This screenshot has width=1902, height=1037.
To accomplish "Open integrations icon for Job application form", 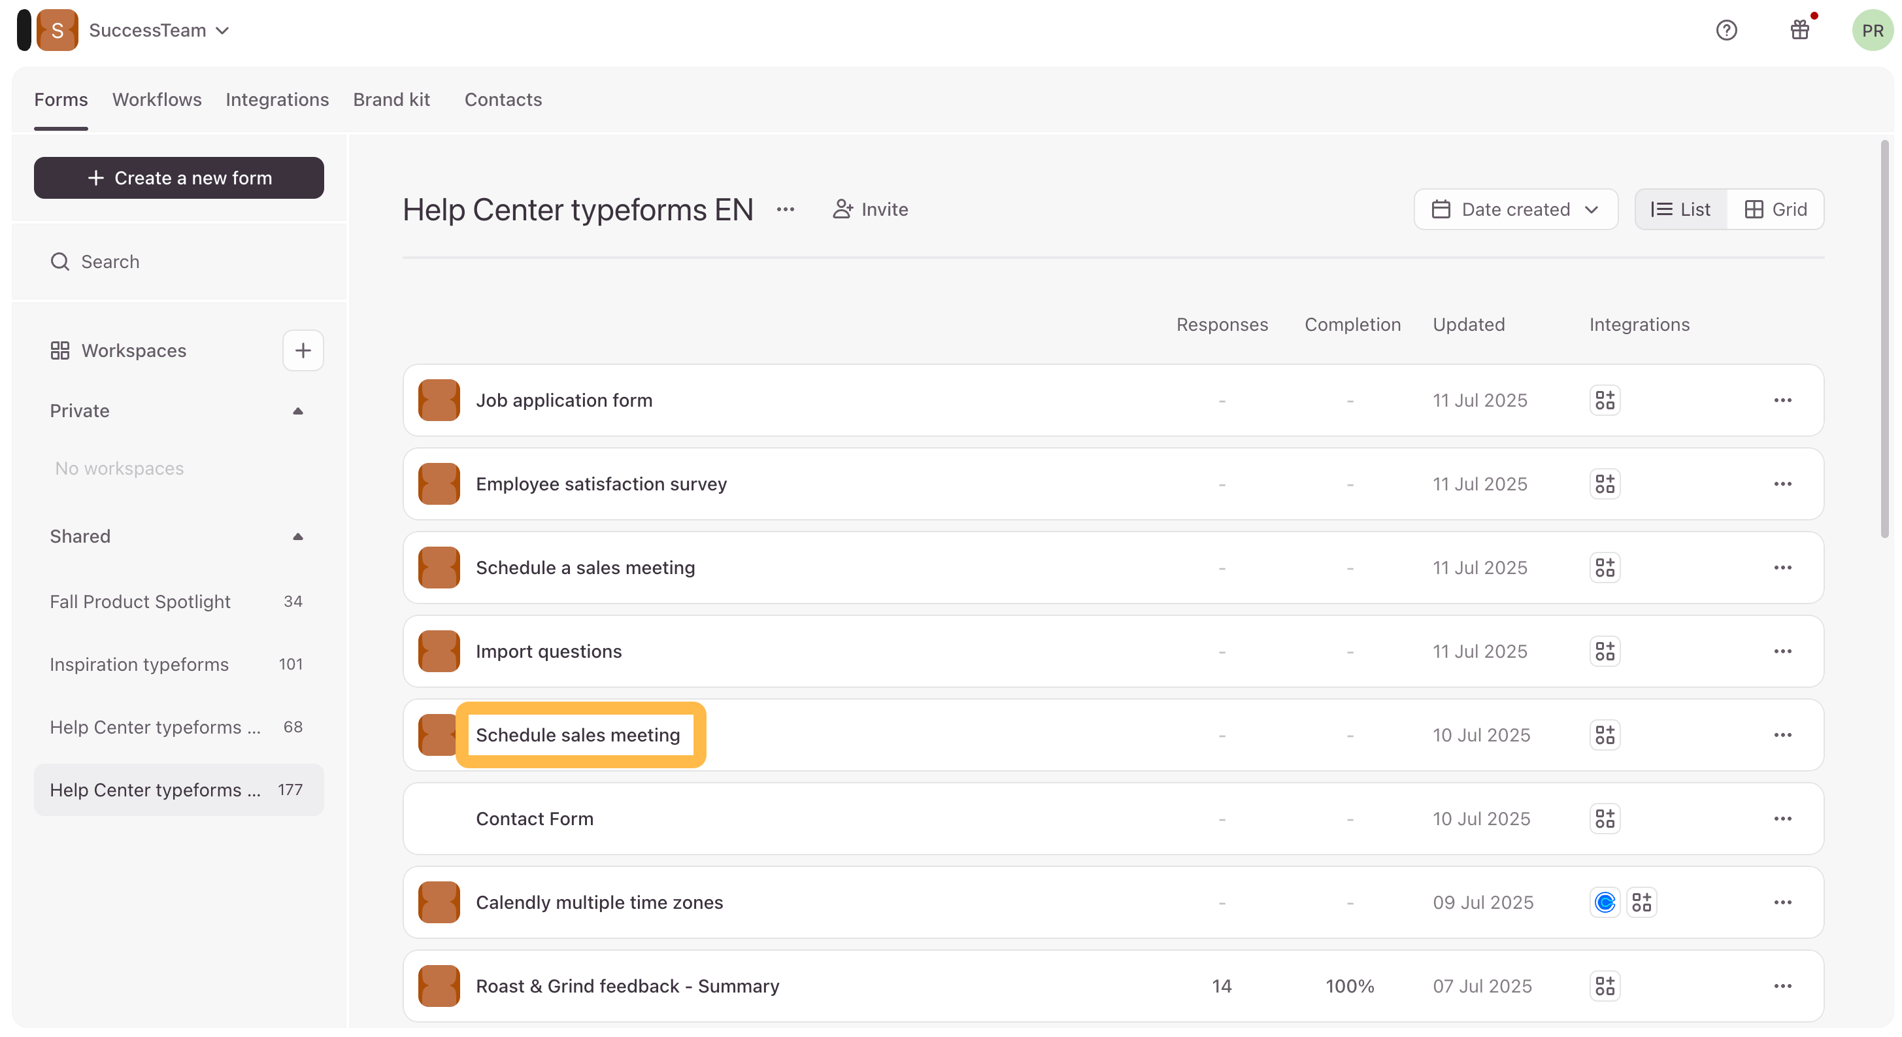I will [x=1604, y=399].
